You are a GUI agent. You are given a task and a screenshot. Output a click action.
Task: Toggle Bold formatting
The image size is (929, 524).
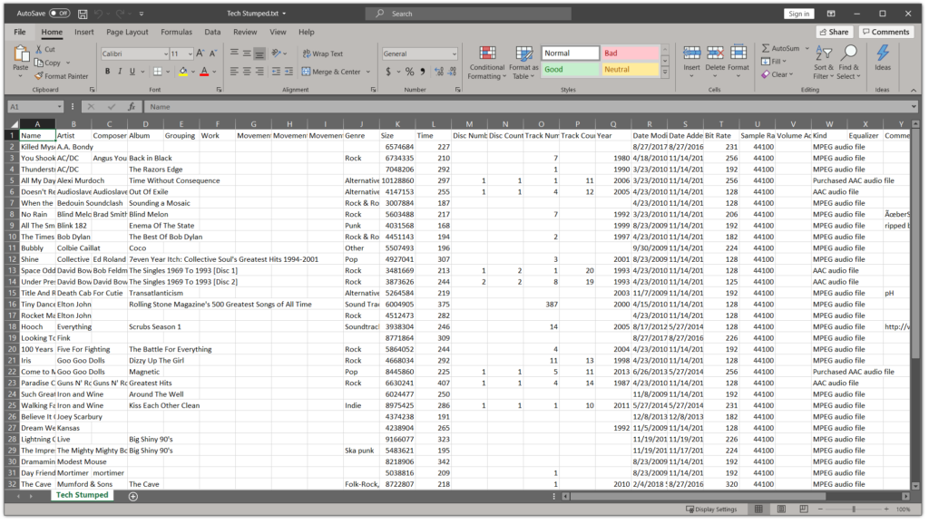pyautogui.click(x=107, y=72)
